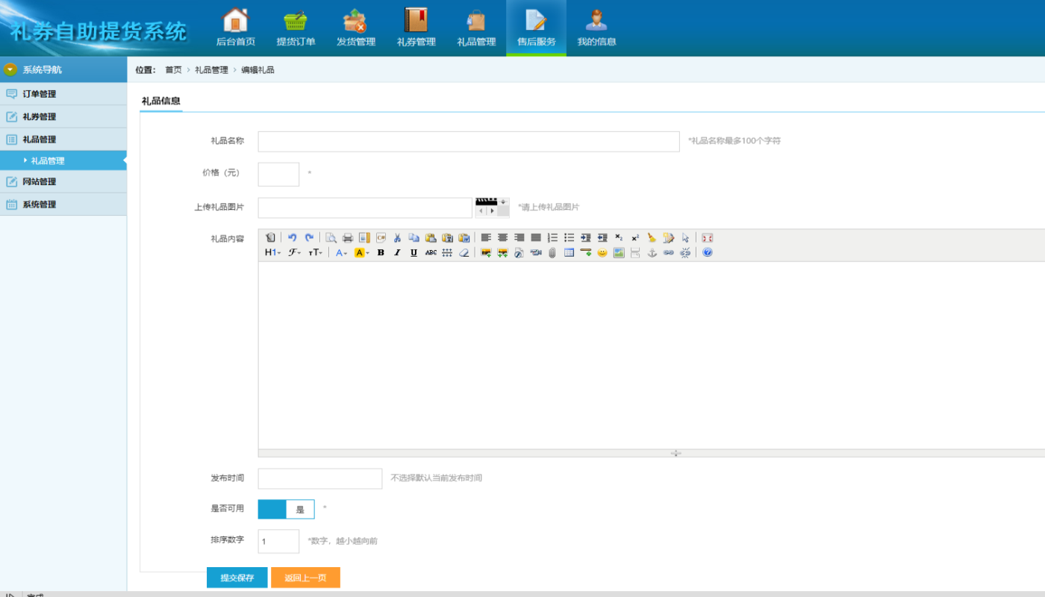Insert emoticon smiley

pos(602,253)
